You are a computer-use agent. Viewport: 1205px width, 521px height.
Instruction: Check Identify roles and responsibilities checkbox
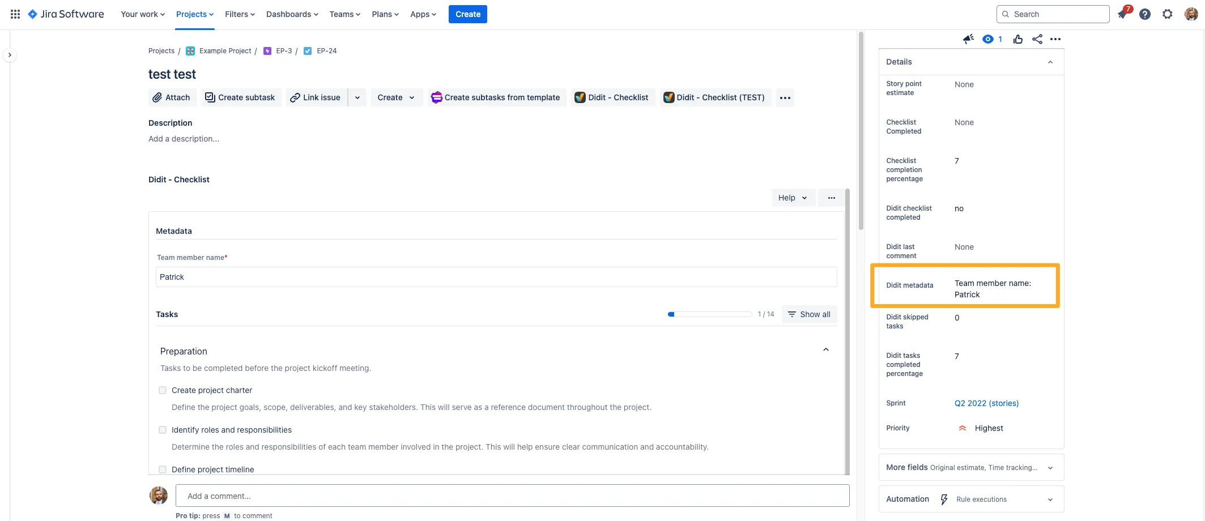[163, 430]
